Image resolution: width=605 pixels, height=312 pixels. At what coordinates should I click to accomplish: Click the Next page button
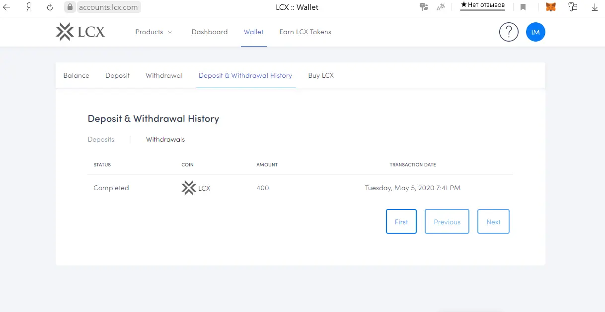493,221
